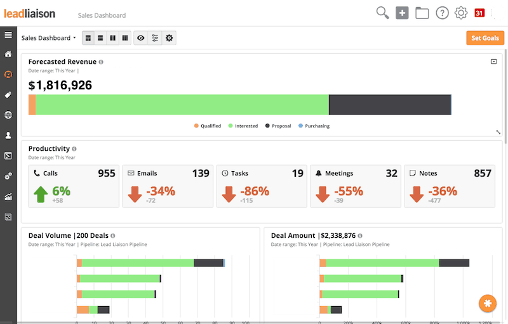Toggle Interested legend item
The image size is (508, 324).
(x=243, y=126)
